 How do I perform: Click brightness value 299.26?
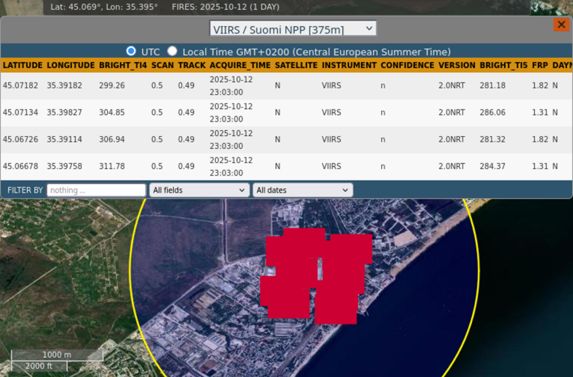click(x=112, y=86)
